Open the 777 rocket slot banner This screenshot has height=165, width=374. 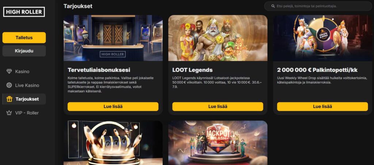113,143
